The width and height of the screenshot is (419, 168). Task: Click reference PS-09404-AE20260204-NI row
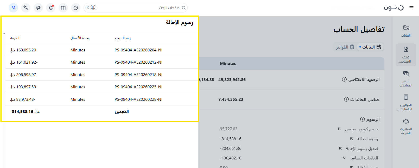point(138,50)
